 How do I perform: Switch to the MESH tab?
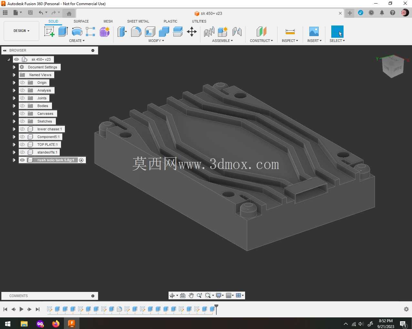tap(108, 21)
